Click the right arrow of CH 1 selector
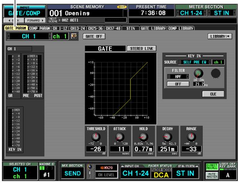 coord(50,36)
